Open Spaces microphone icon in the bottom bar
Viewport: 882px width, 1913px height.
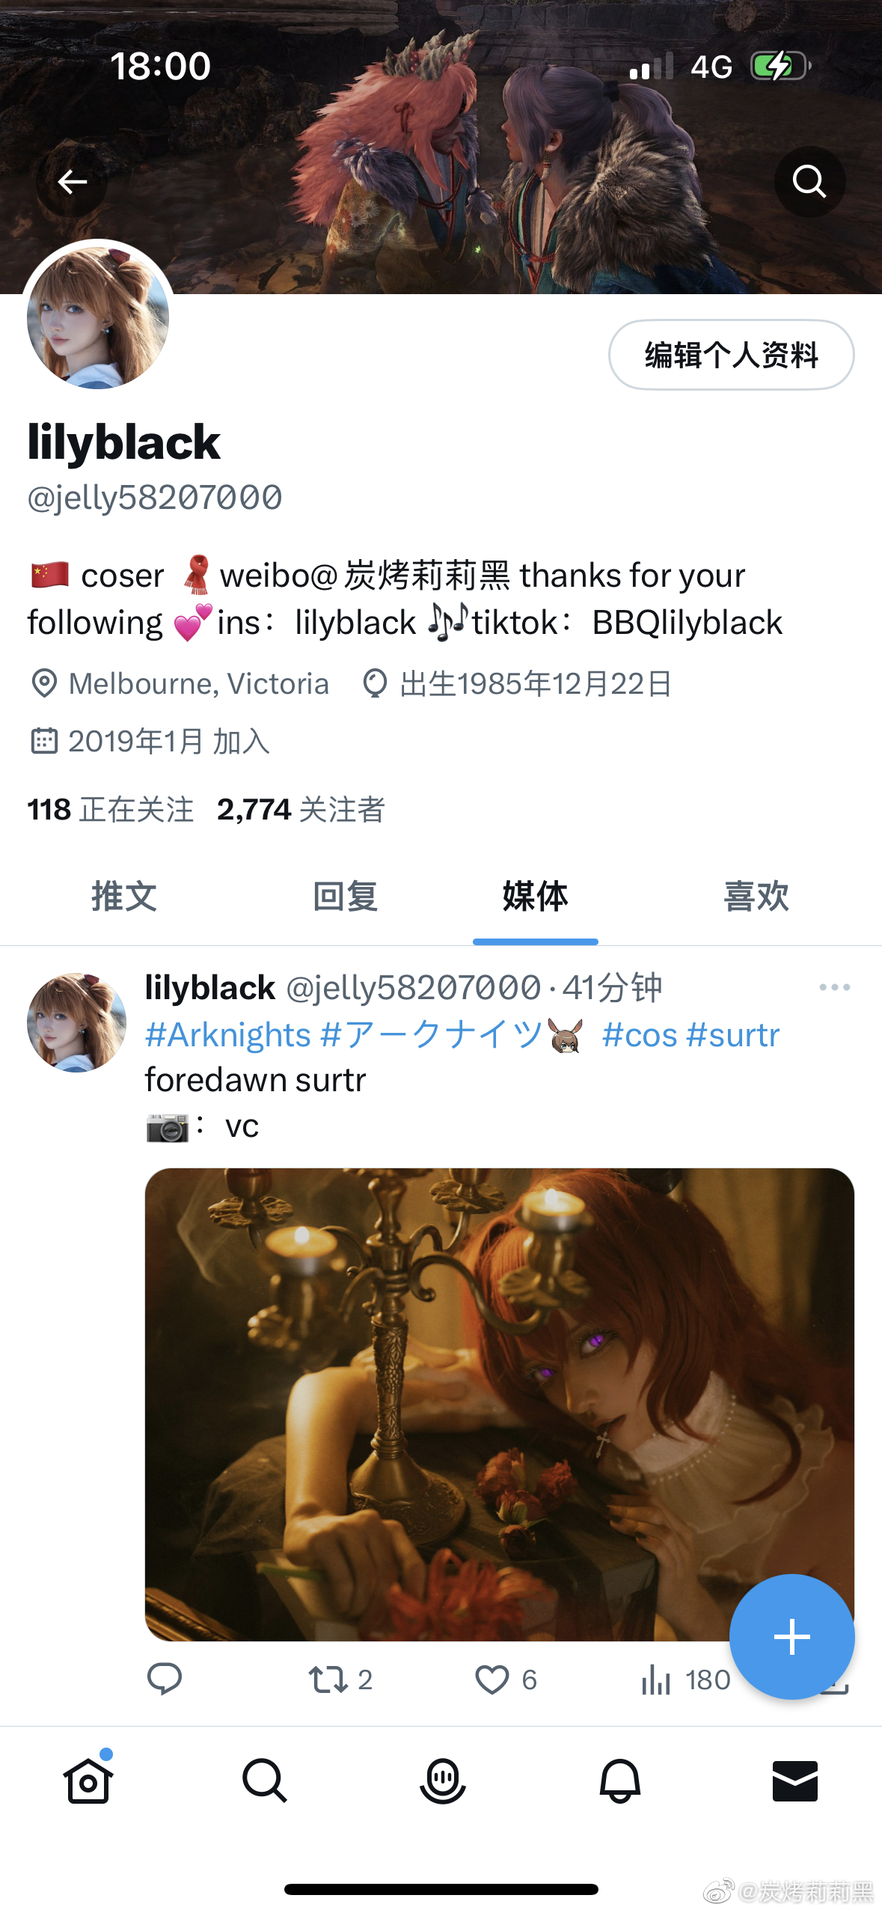(442, 1780)
